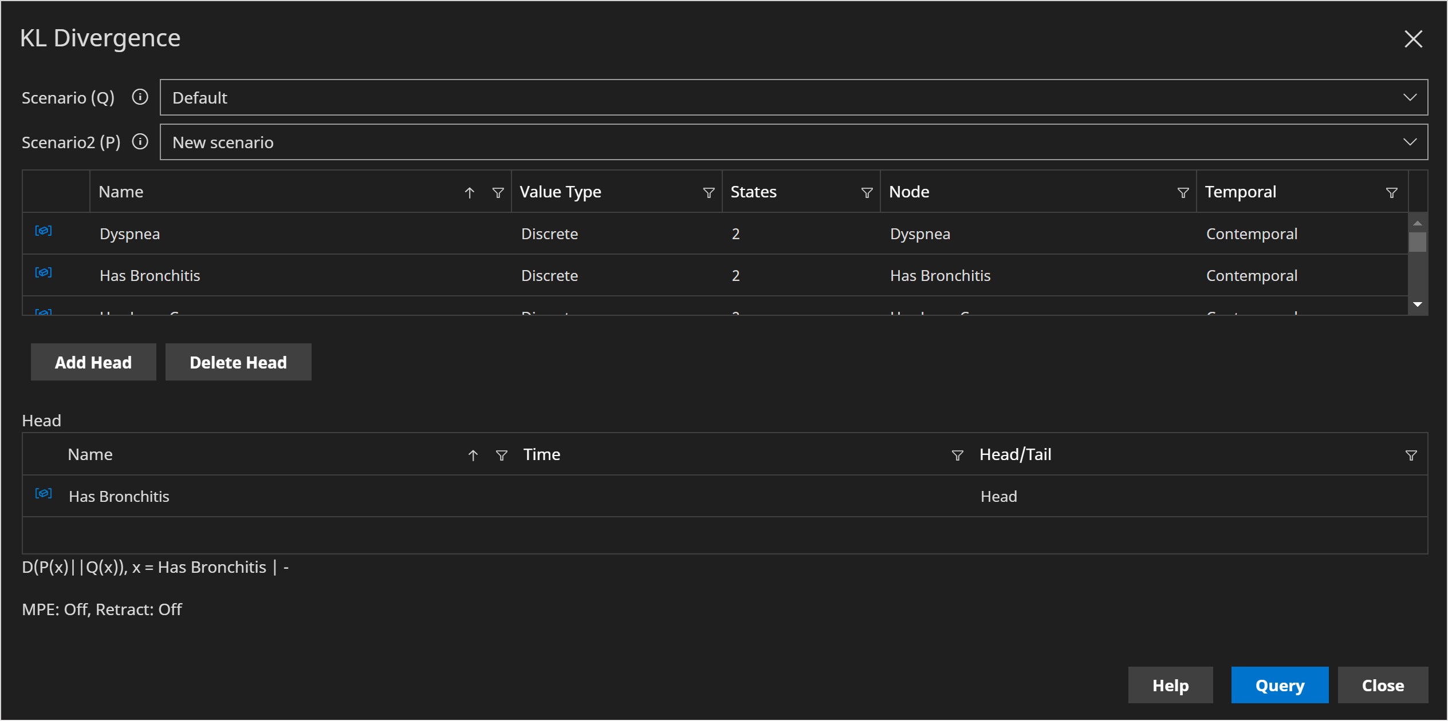Click variable icon in Dyspnea row
The width and height of the screenshot is (1448, 721).
pyautogui.click(x=44, y=231)
